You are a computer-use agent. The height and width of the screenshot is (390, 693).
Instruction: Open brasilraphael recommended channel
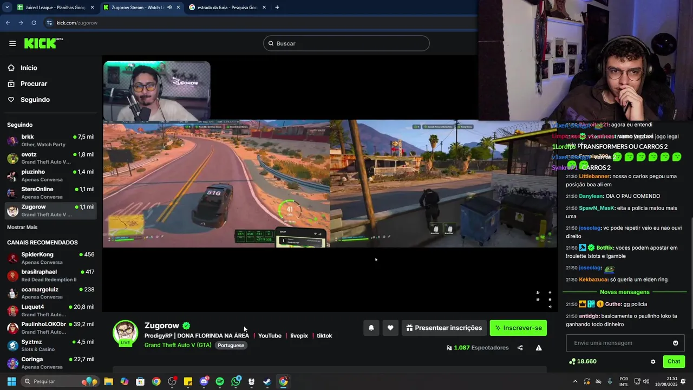click(x=51, y=275)
